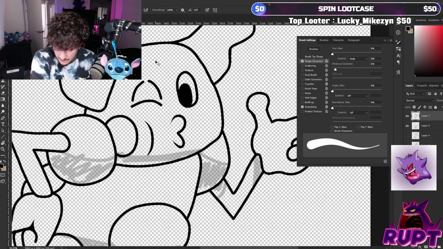Edit Minimum Diameter 6% field

[x=376, y=64]
